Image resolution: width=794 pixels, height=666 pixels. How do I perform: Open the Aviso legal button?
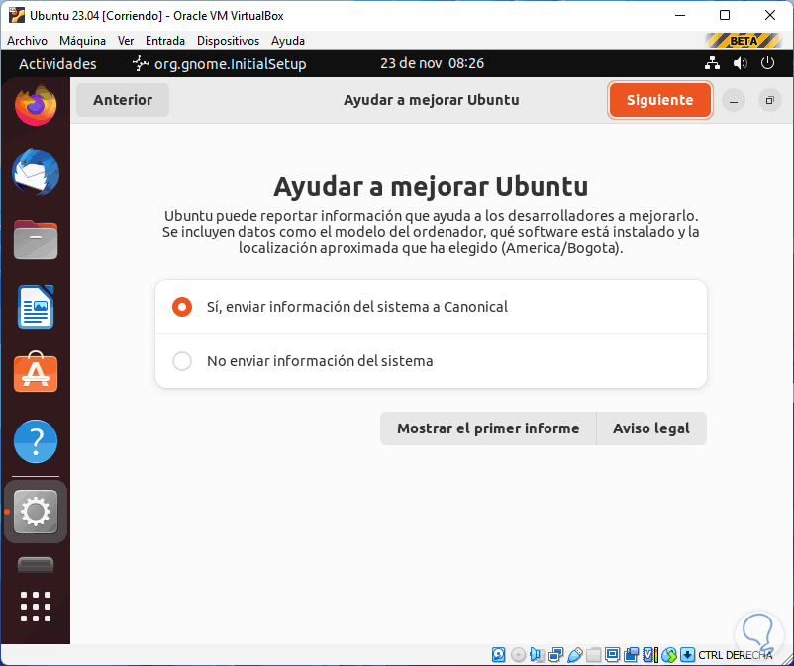click(651, 428)
